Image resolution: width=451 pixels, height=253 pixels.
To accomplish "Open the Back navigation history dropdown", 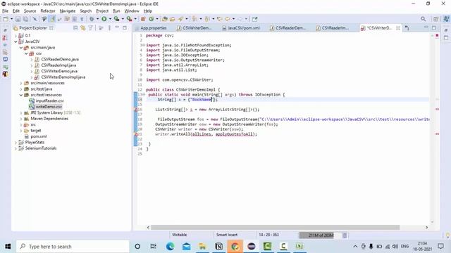I will point(233,19).
